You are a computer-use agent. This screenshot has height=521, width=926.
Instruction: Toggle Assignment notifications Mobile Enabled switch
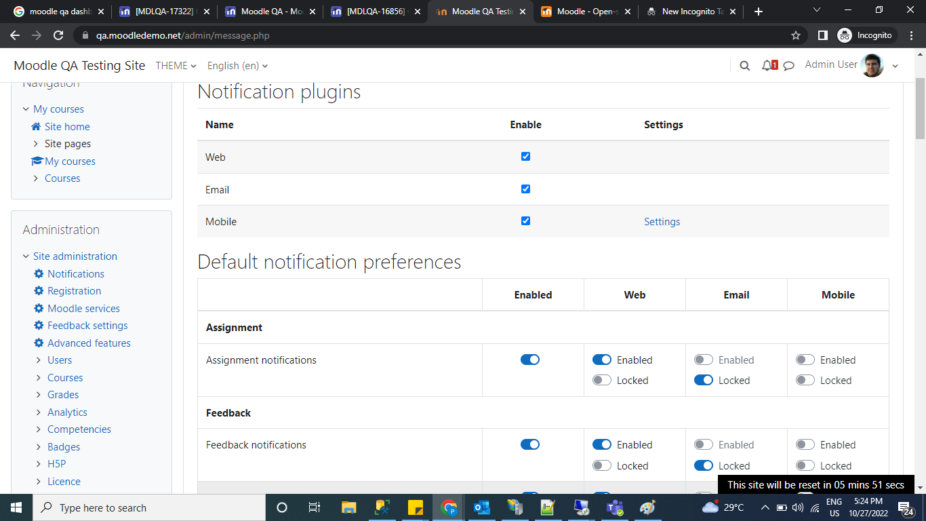pos(805,360)
